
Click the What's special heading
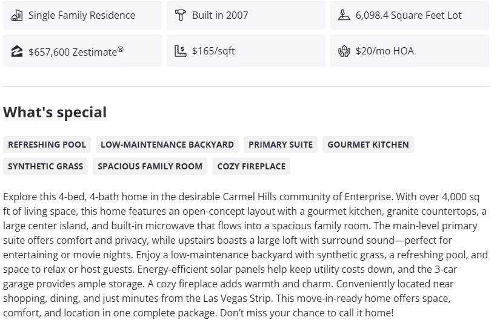pyautogui.click(x=55, y=113)
